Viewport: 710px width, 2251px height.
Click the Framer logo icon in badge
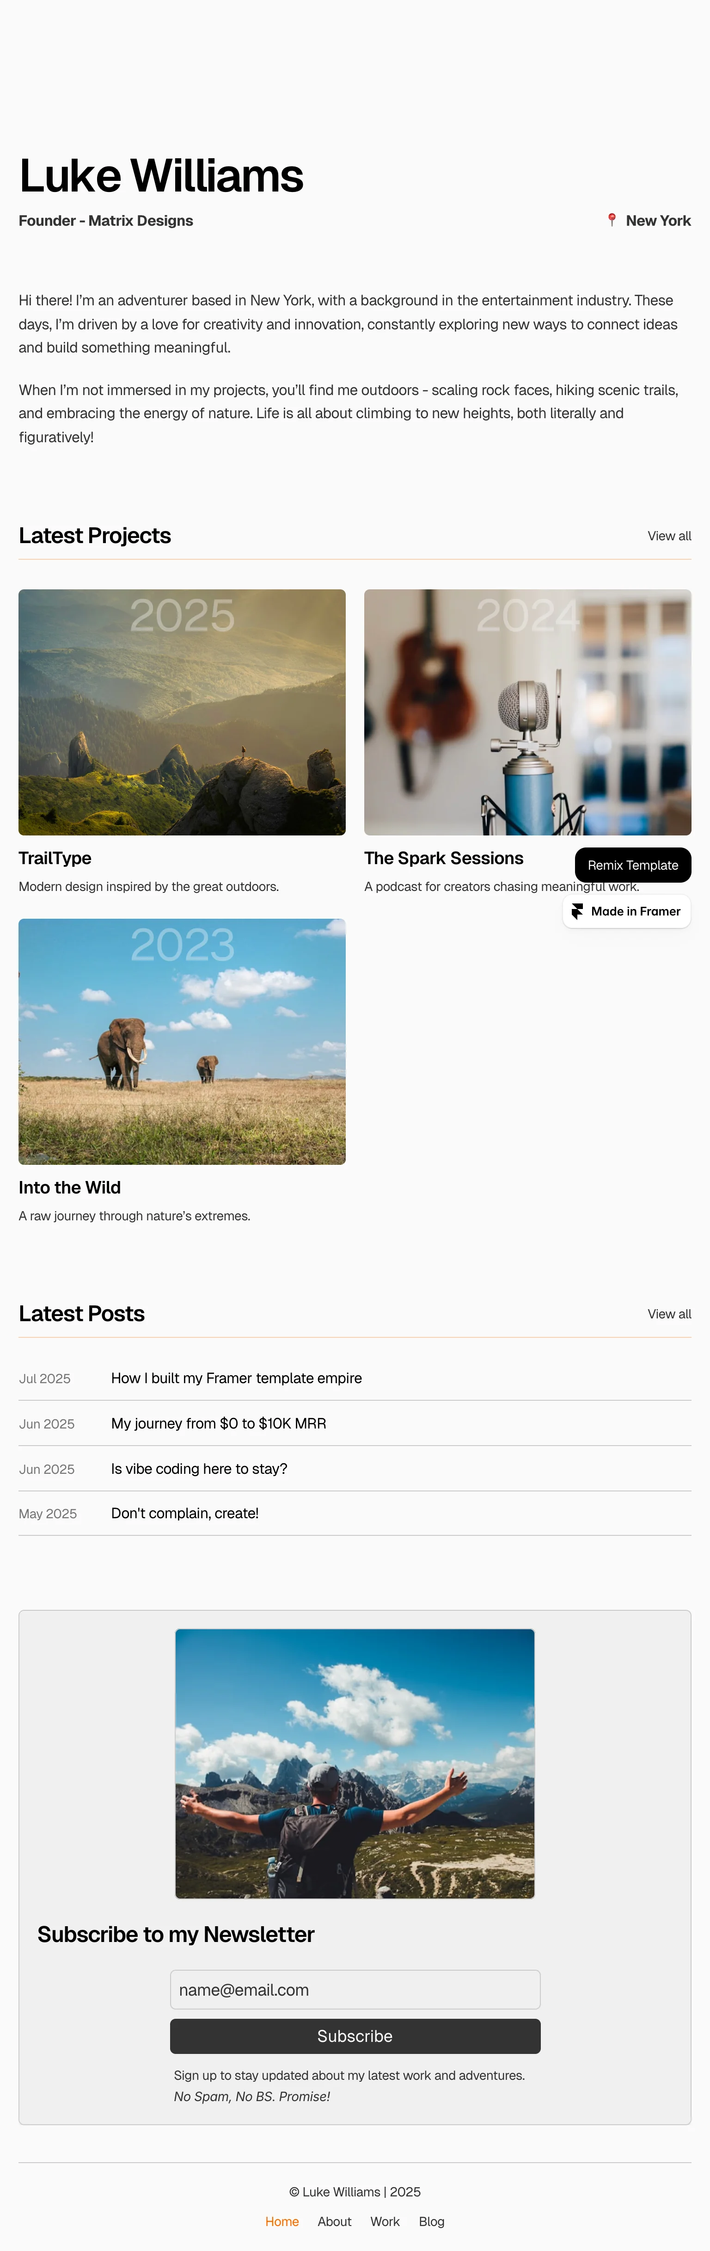click(x=577, y=911)
